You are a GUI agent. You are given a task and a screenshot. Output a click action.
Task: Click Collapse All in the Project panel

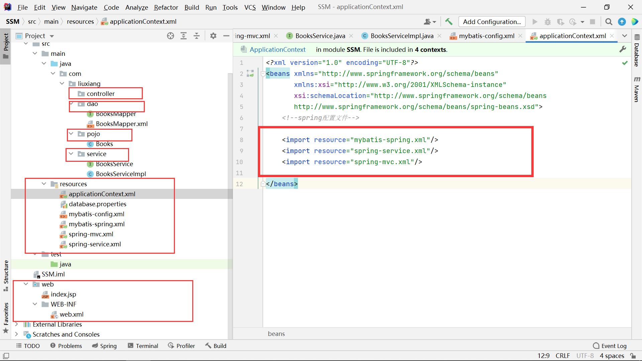coord(197,36)
